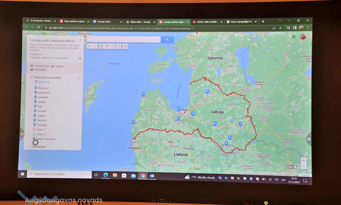Expand the Pamatkarte base map section
The height and width of the screenshot is (205, 341).
30,147
